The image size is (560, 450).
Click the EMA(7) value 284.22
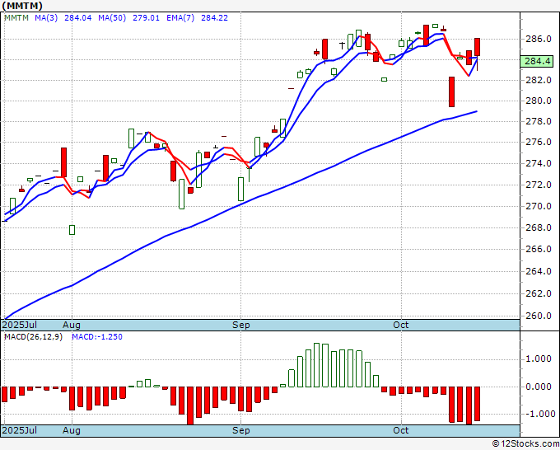pyautogui.click(x=214, y=18)
